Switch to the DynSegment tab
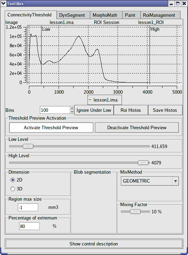 tap(72, 15)
